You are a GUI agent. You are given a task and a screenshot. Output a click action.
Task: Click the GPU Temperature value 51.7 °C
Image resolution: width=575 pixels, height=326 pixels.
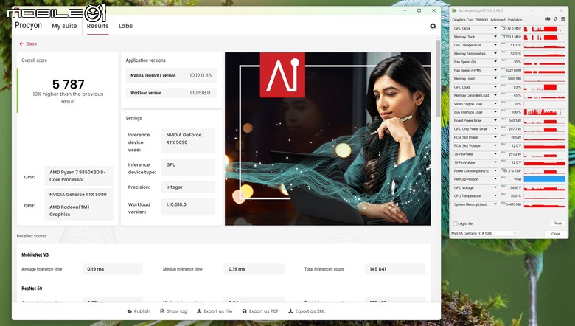coord(515,45)
